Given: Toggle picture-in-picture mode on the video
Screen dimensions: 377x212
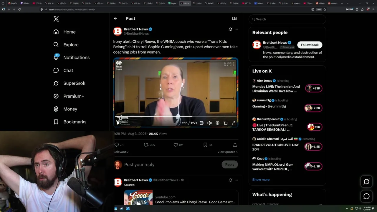Looking at the screenshot, I should (x=225, y=123).
